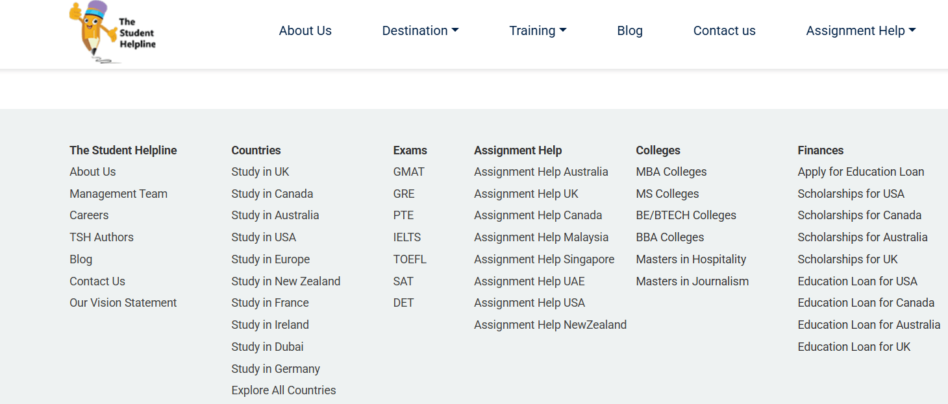948x404 pixels.
Task: Visit the GMAT exam page link
Action: coord(408,172)
